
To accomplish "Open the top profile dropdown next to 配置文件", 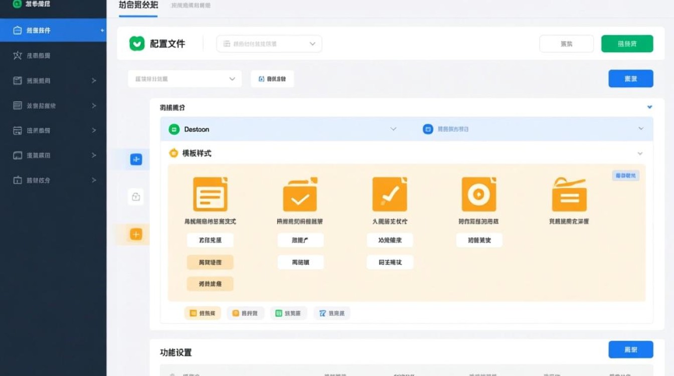I will tap(269, 44).
